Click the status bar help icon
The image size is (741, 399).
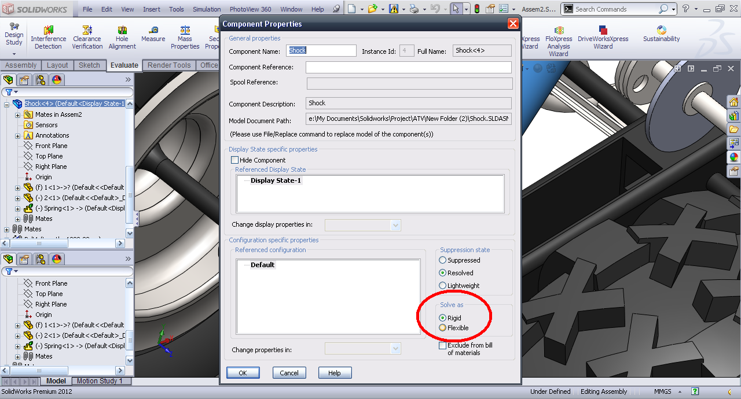point(695,391)
